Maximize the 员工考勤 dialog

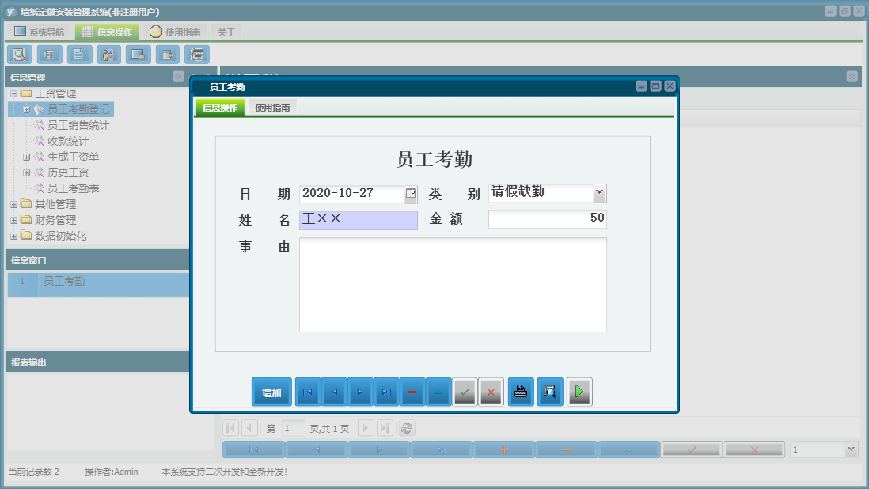[x=655, y=85]
